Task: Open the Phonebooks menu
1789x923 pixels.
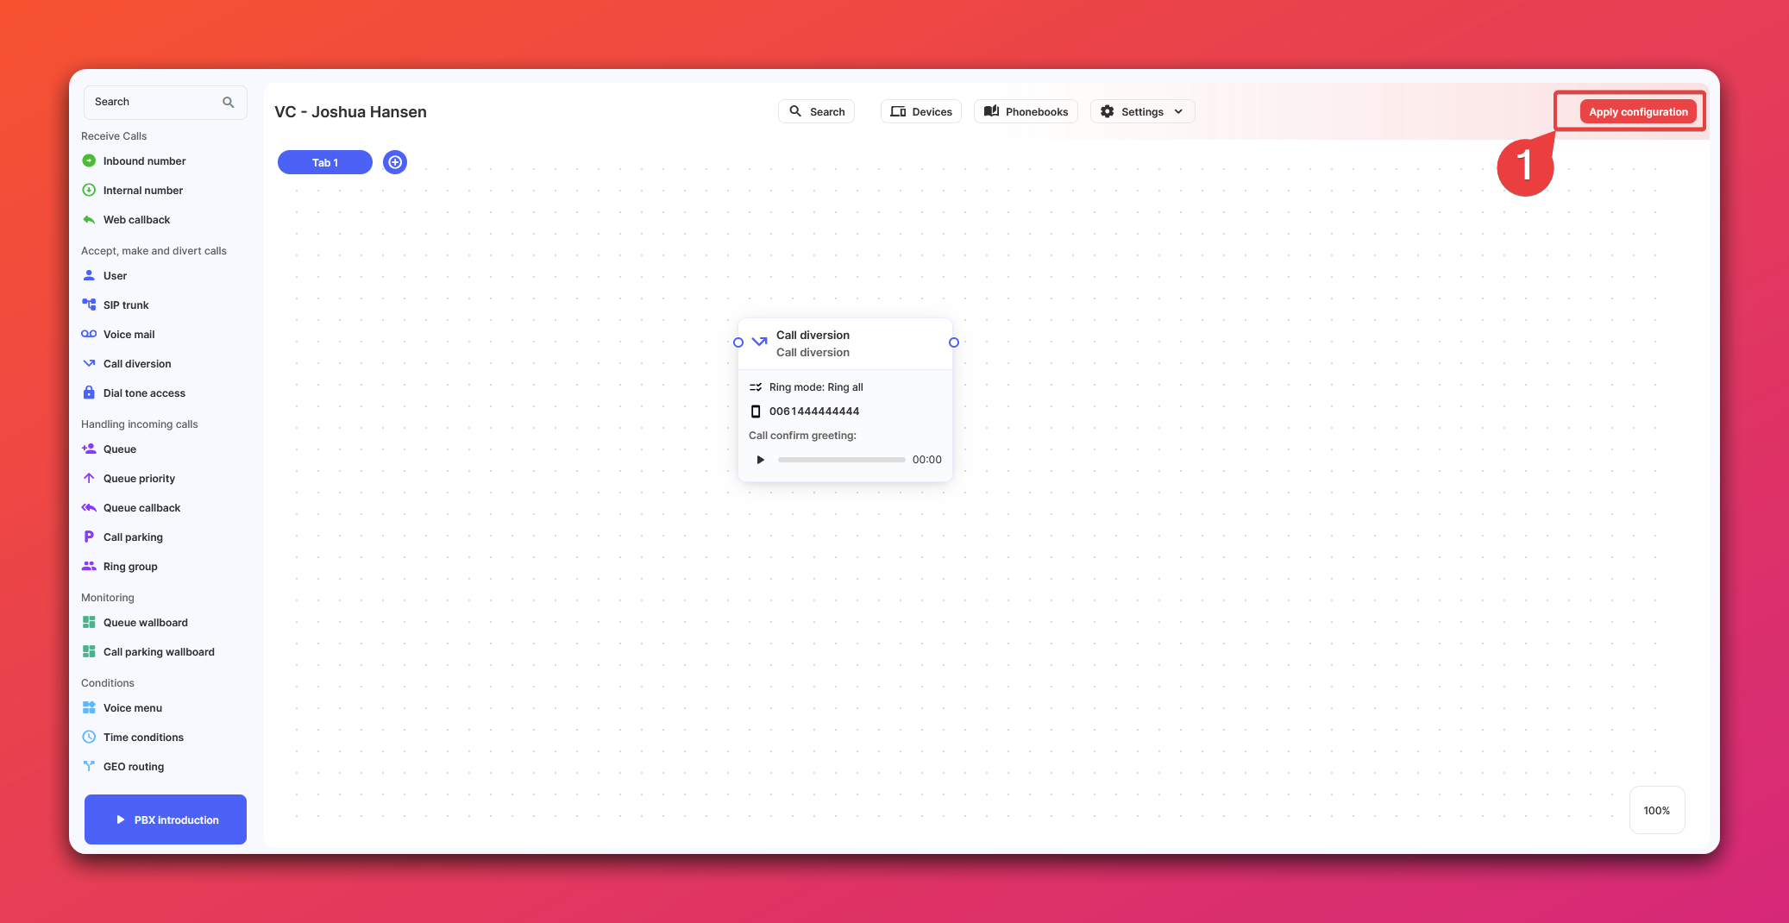Action: [x=1026, y=112]
